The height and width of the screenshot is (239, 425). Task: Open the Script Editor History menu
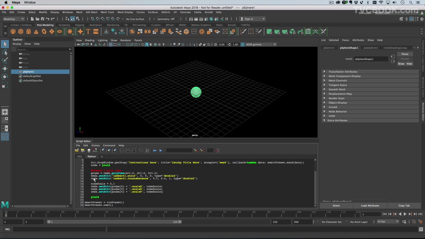tap(95, 145)
